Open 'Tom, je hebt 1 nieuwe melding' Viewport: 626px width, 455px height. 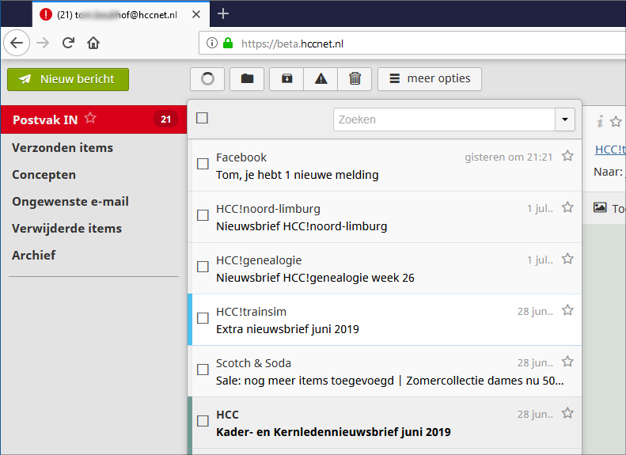pos(298,175)
